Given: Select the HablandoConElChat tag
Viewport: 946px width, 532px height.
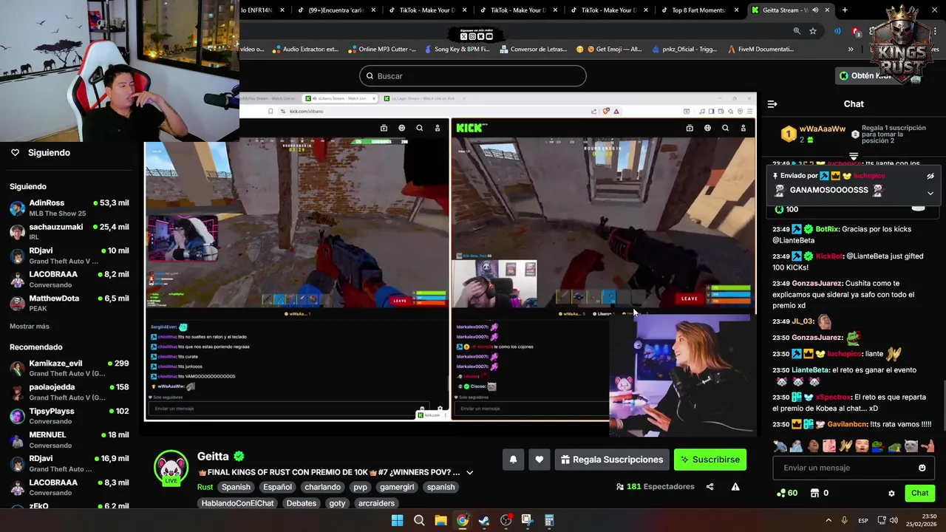Looking at the screenshot, I should 238,503.
